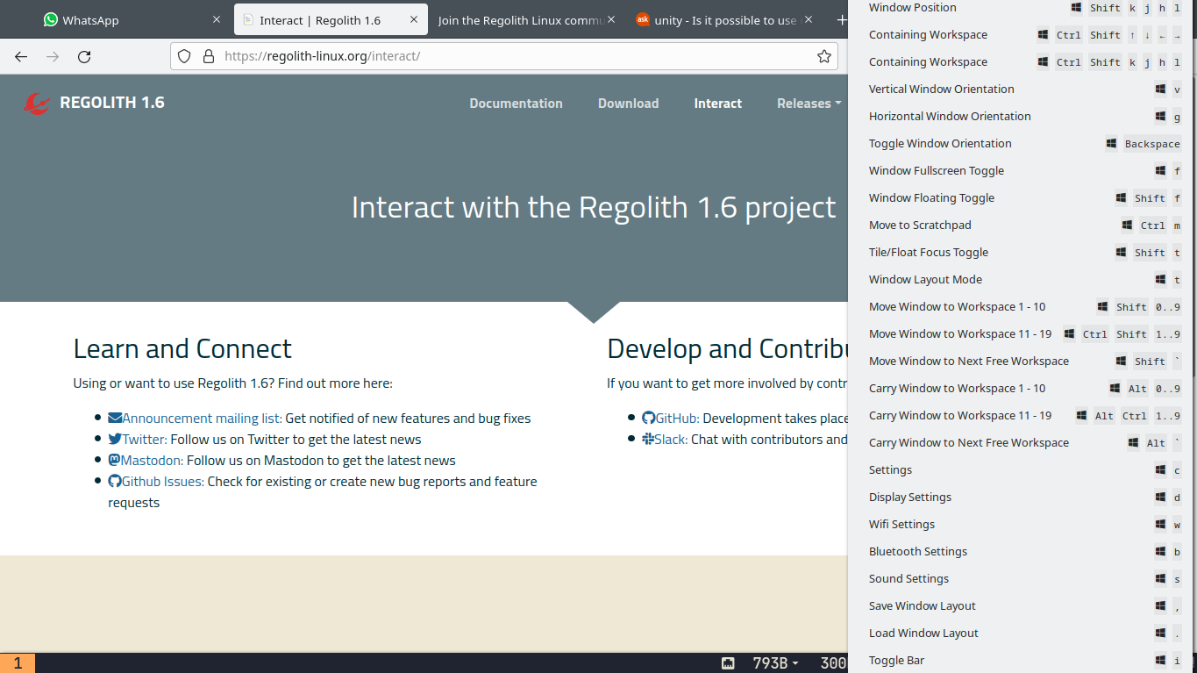Click the Vertical Window Orientation shortcut row
The width and height of the screenshot is (1197, 673).
[1023, 89]
